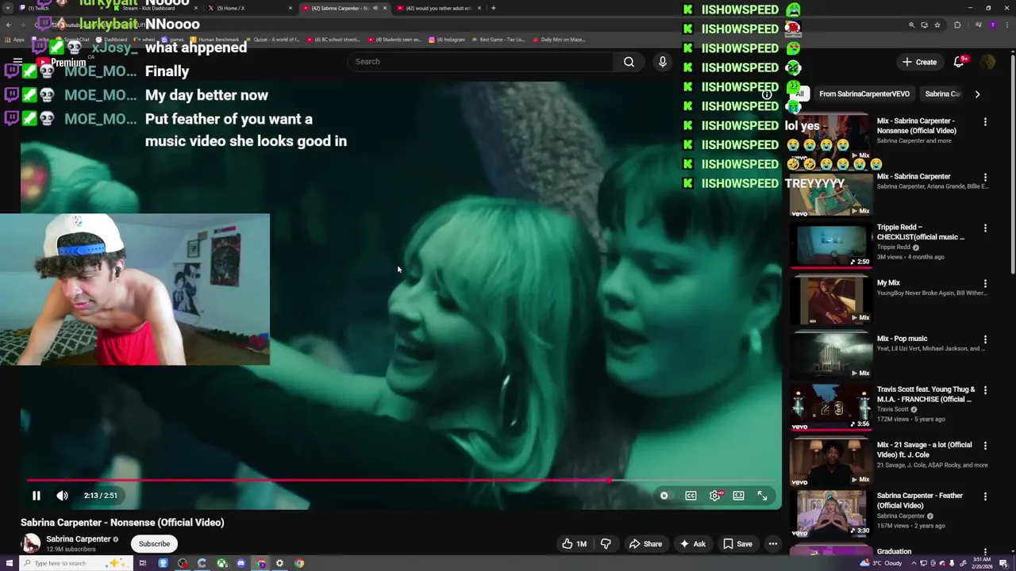The image size is (1016, 571).
Task: Like the video with 1M likes
Action: (x=574, y=544)
